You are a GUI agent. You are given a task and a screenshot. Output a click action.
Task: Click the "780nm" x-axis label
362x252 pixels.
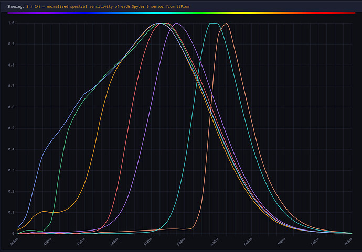click(348, 242)
